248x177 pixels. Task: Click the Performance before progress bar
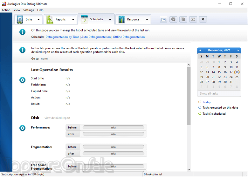pyautogui.click(x=114, y=127)
